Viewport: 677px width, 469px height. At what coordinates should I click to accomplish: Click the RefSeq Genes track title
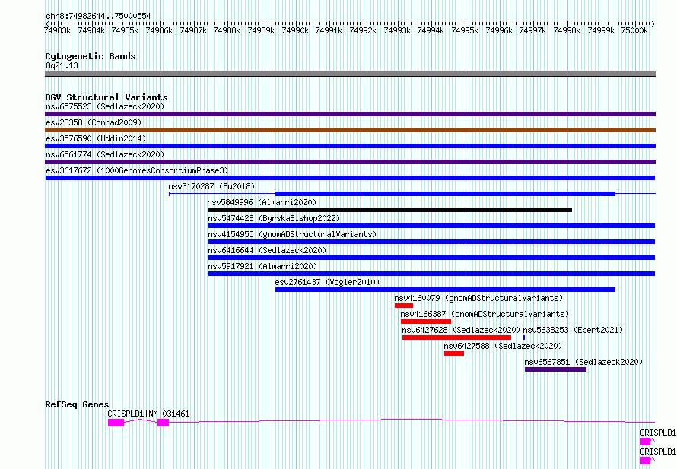pyautogui.click(x=77, y=404)
